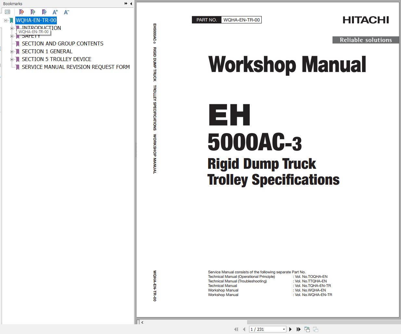The image size is (401, 334).
Task: Increase bookmark font size with A+
Action: [x=55, y=12]
